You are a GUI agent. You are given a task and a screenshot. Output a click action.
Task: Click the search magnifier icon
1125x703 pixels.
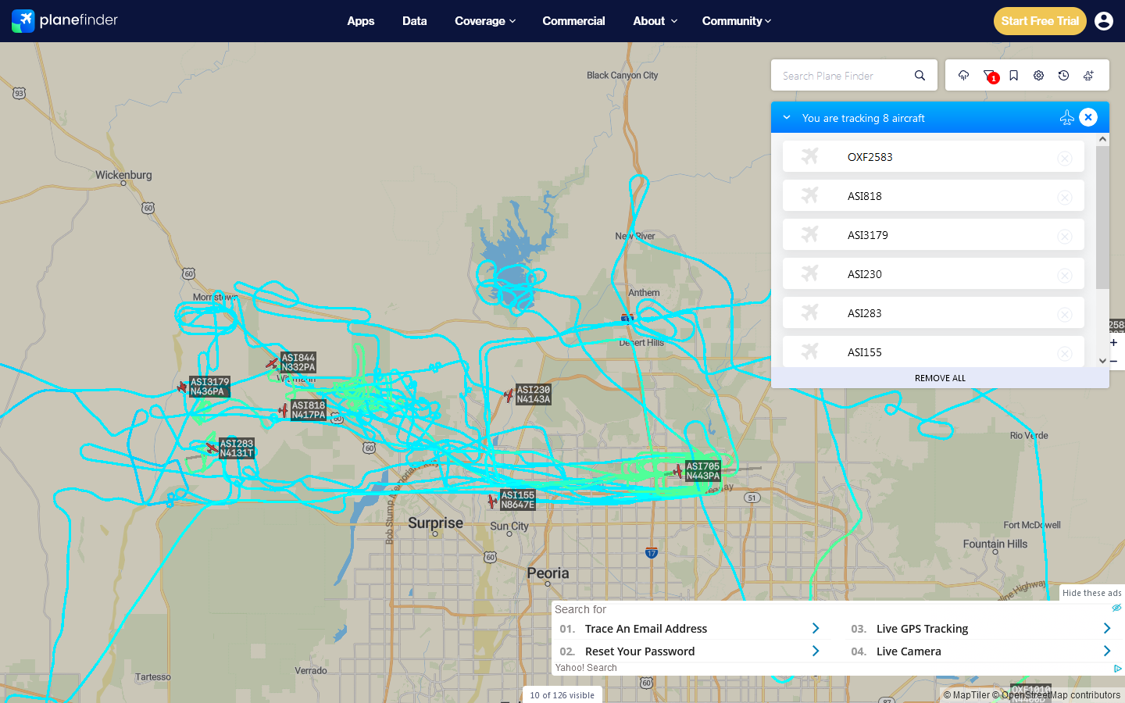(x=920, y=76)
